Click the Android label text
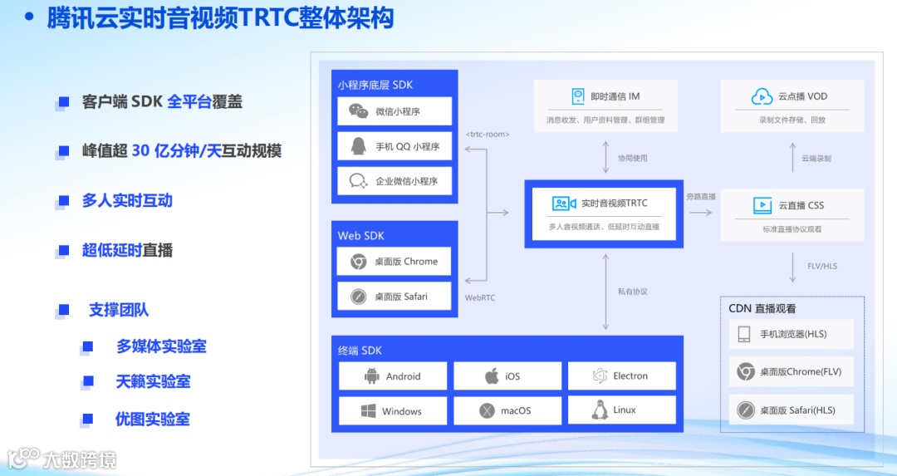The width and height of the screenshot is (897, 476). (404, 375)
